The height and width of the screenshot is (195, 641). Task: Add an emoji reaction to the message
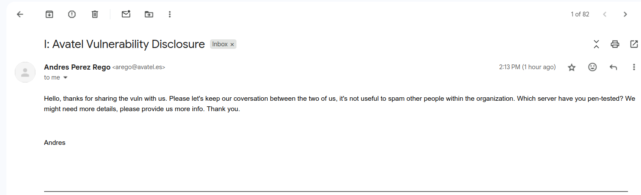[x=592, y=67]
